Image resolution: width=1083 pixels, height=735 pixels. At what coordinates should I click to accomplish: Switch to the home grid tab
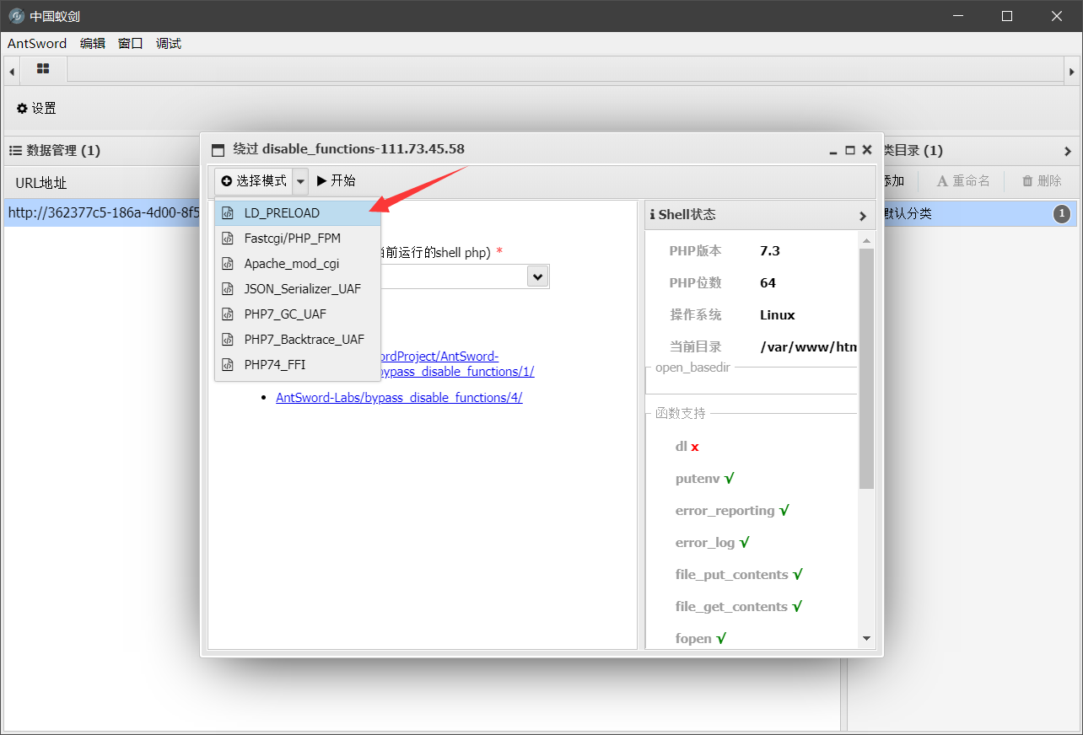pos(43,69)
